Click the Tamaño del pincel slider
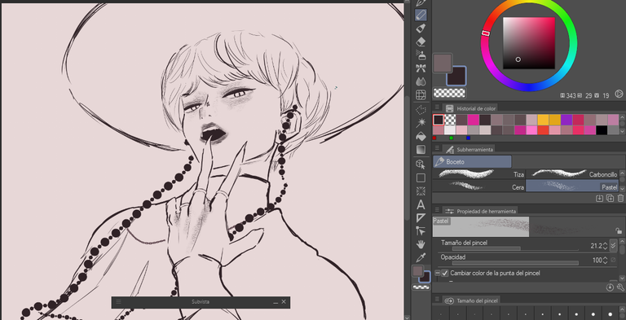626x320 pixels. point(515,249)
